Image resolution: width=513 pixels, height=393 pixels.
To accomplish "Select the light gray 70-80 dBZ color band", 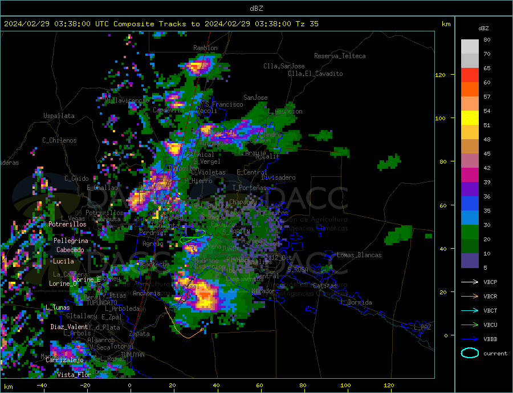I will tap(470, 47).
